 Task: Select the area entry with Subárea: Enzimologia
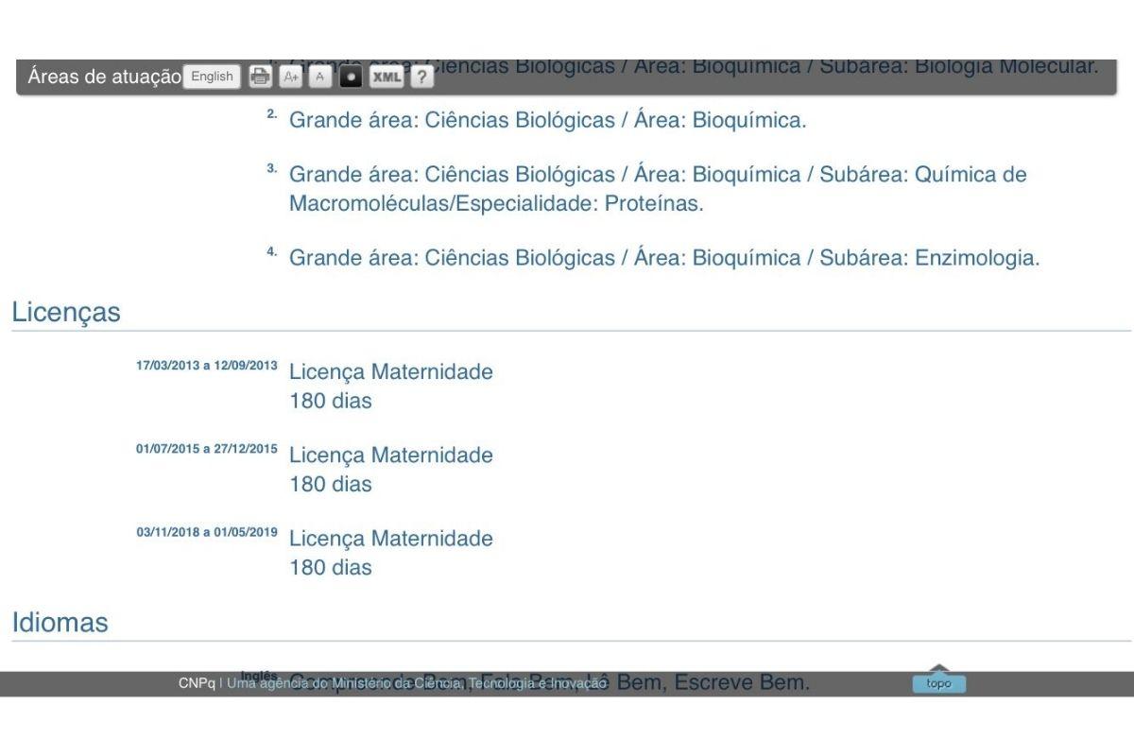(x=663, y=258)
